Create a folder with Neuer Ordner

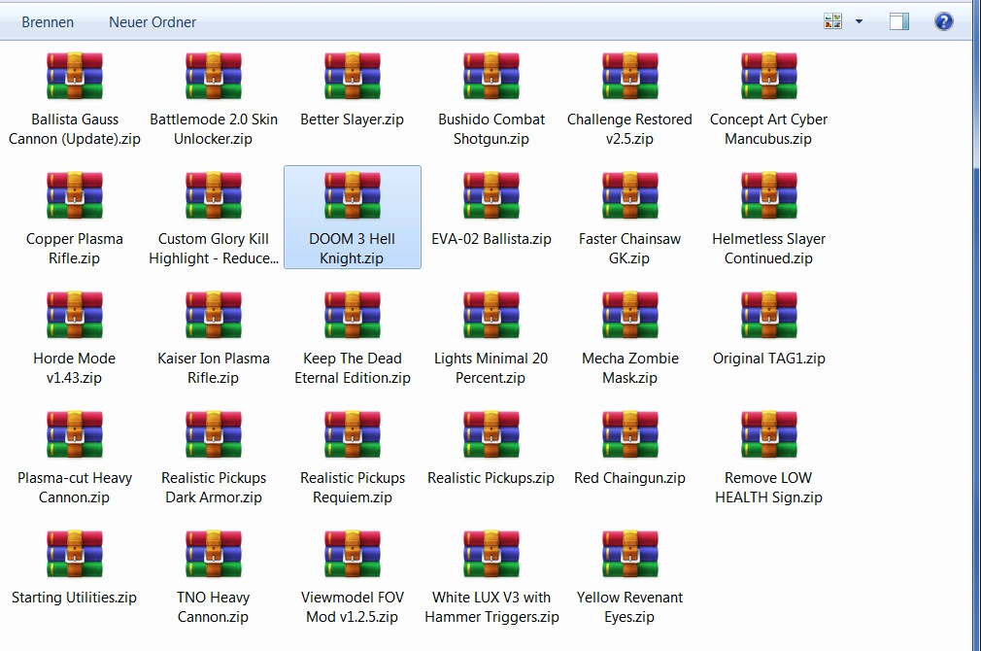[x=152, y=22]
